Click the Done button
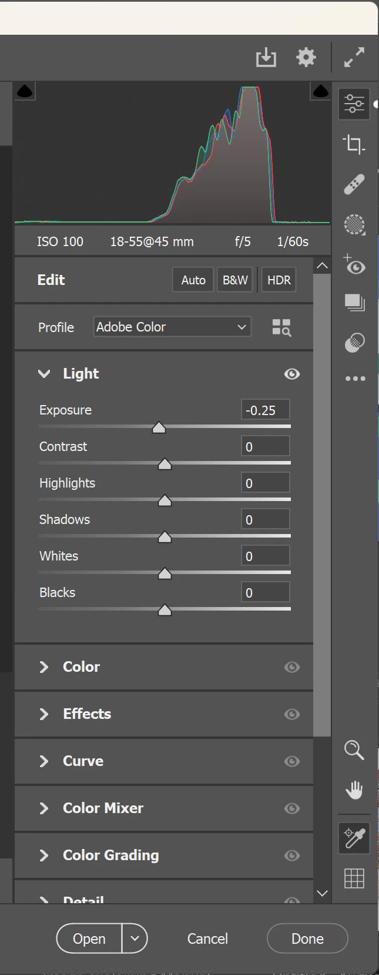The width and height of the screenshot is (379, 975). (x=307, y=938)
